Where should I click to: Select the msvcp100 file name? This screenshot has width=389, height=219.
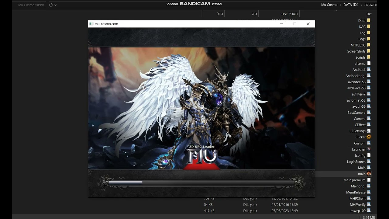(x=358, y=210)
